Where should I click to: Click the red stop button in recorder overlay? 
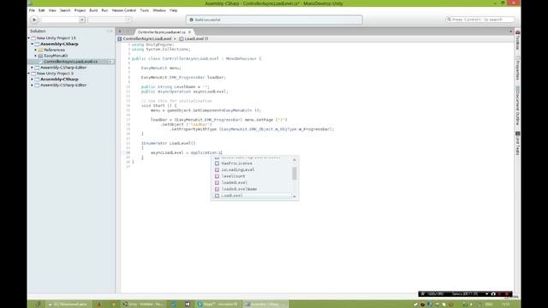point(506,294)
